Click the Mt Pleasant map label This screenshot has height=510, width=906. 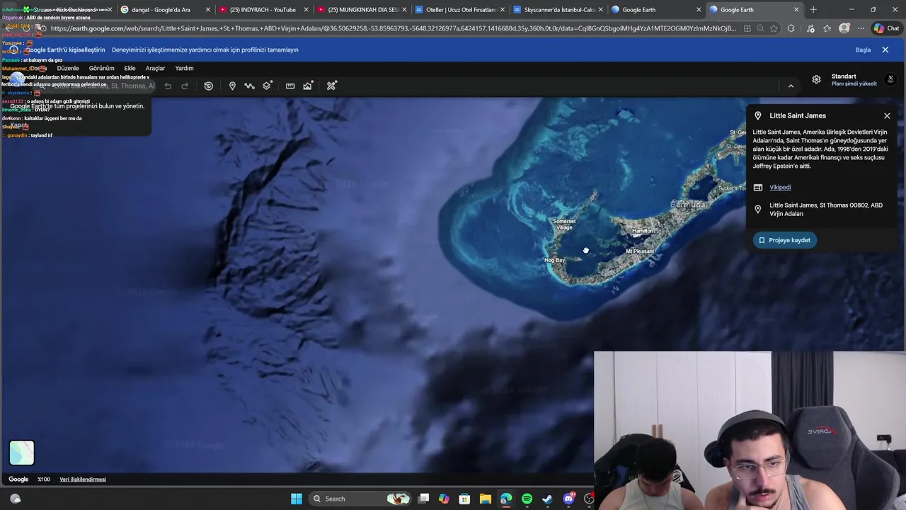coord(640,251)
